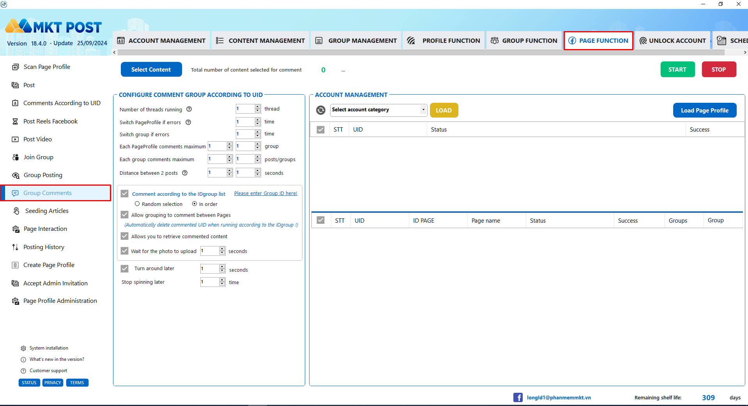The height and width of the screenshot is (406, 748).
Task: Click help icon beside Distance between 2 posts
Action: click(x=185, y=173)
